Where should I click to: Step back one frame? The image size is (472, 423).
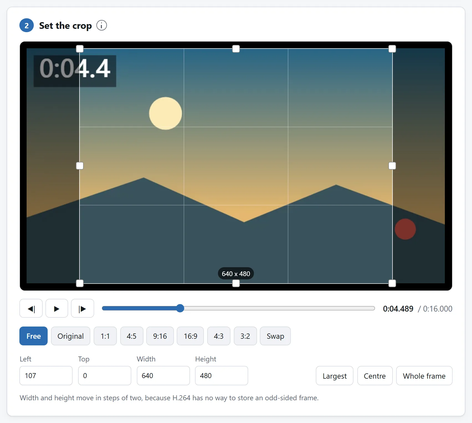[x=31, y=308]
